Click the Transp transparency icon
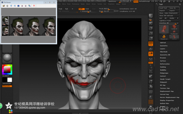 coord(151,97)
